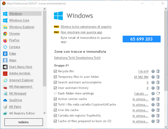Delete CD burn cache via trash icon

(x=158, y=121)
